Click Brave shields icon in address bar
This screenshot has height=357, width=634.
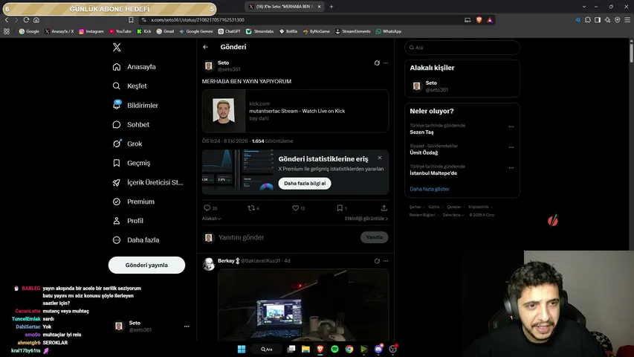click(x=479, y=20)
